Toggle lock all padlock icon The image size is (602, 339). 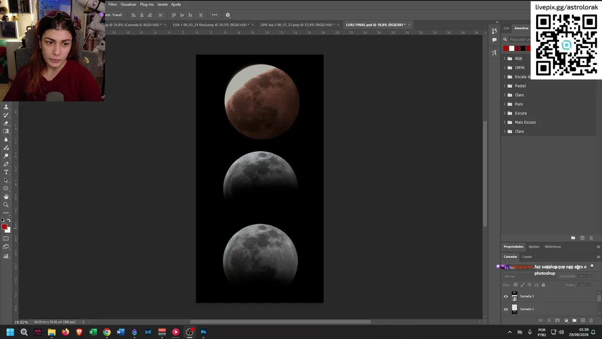pyautogui.click(x=543, y=285)
